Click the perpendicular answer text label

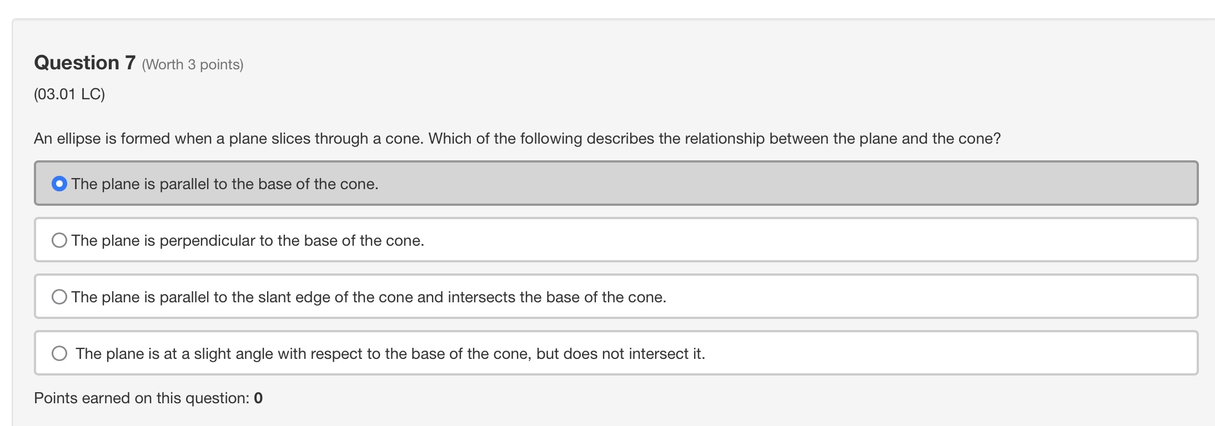(x=248, y=240)
